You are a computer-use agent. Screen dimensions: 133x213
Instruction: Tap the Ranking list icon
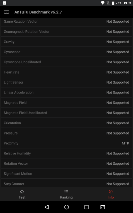(66, 192)
